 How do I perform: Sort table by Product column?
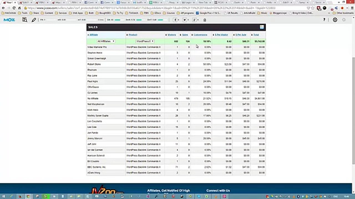click(133, 35)
